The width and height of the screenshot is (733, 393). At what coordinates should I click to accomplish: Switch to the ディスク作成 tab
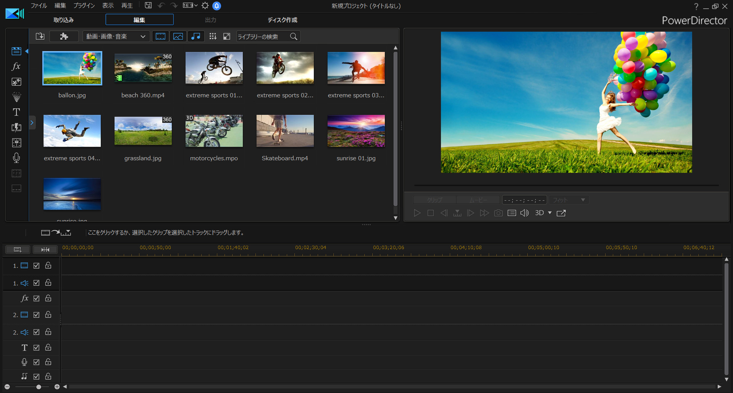[282, 20]
